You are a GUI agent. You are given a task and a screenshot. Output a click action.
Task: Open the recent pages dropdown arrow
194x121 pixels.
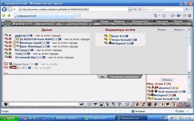(15, 9)
